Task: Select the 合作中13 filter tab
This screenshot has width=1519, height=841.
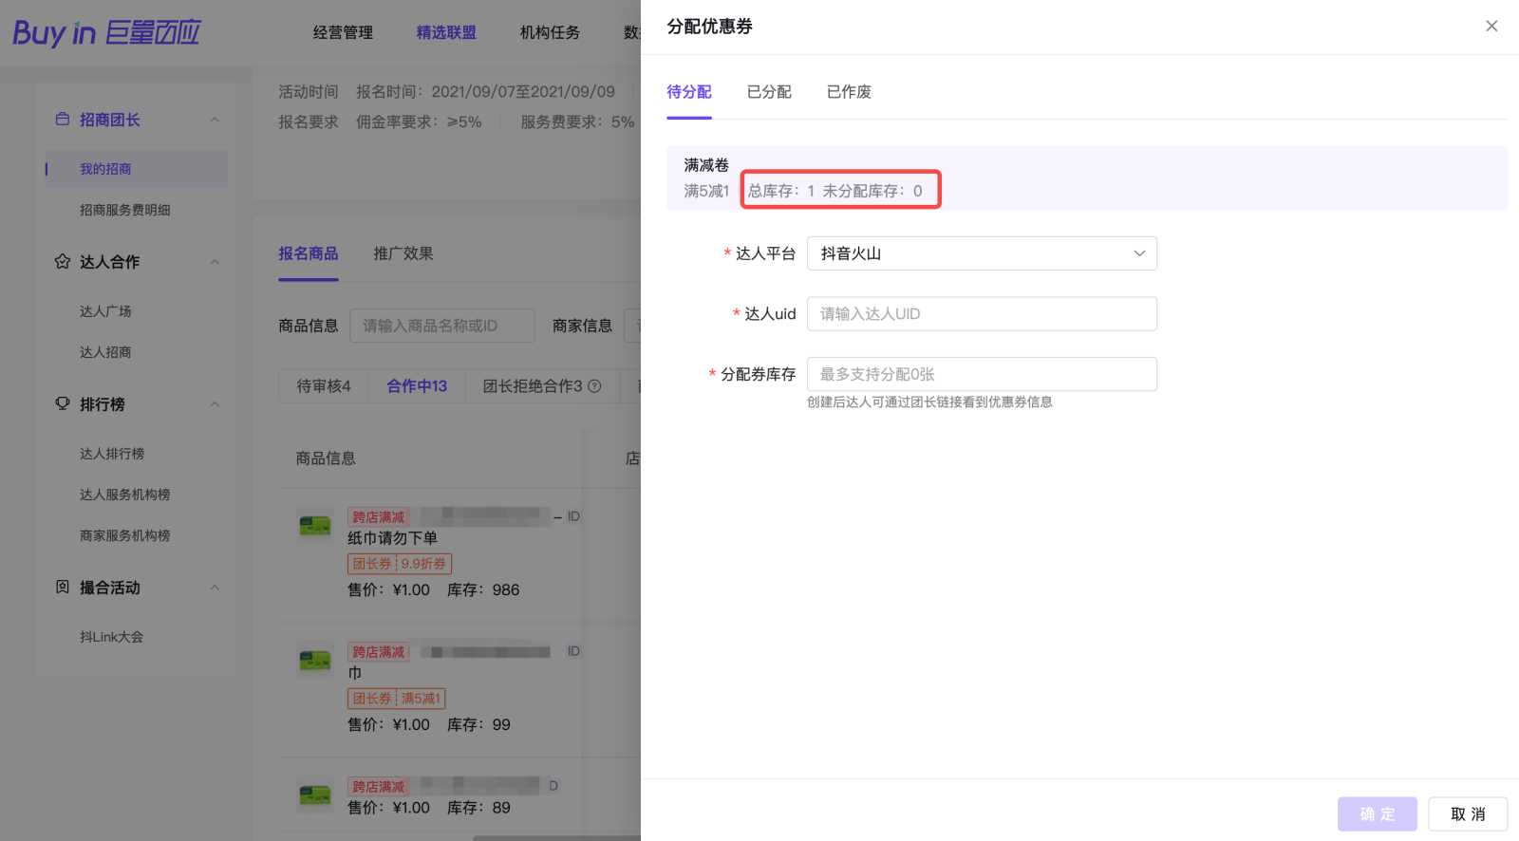Action: tap(417, 386)
